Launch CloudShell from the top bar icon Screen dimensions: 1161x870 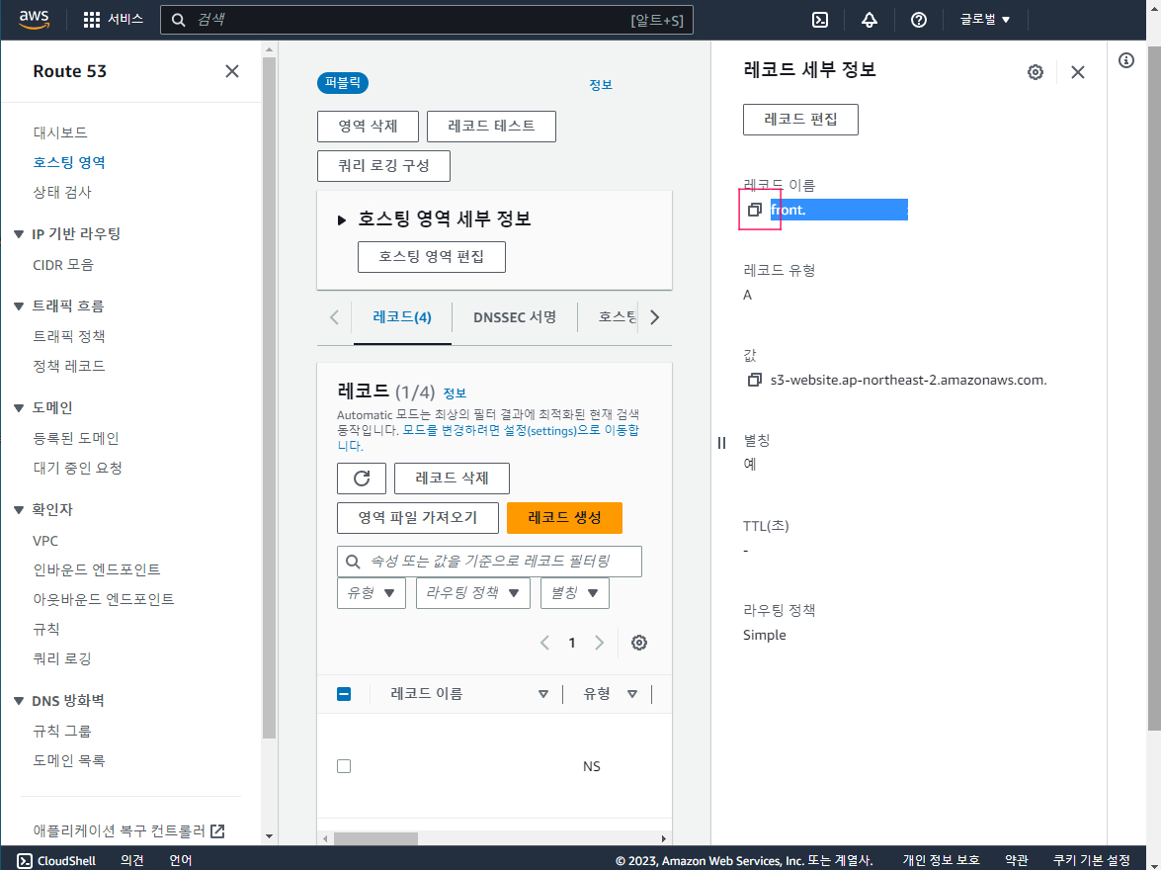tap(820, 20)
